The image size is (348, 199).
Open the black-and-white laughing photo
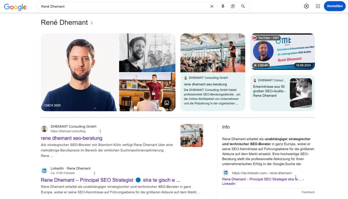[x=147, y=53]
